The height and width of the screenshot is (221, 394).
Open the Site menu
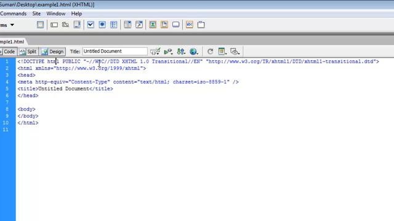click(36, 14)
